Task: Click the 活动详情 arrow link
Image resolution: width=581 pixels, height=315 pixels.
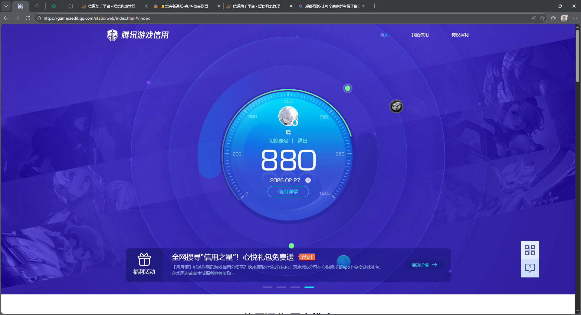Action: click(424, 265)
